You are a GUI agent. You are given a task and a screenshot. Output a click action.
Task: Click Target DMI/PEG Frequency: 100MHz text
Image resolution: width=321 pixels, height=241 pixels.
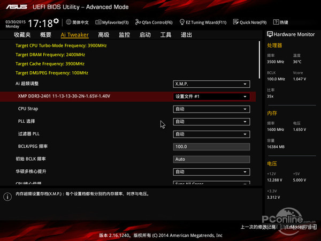[52, 73]
